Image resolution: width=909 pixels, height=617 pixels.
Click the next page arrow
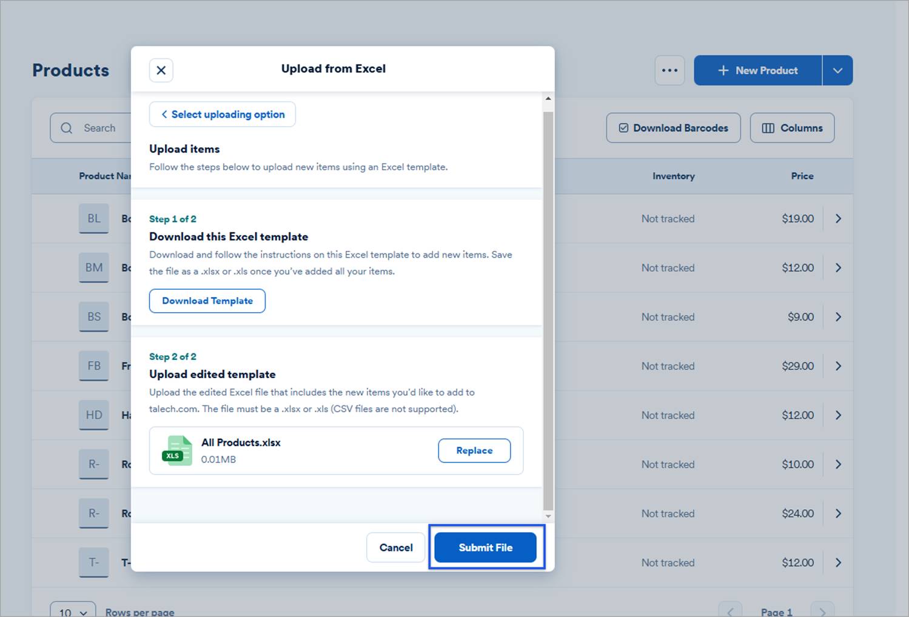[x=823, y=611]
